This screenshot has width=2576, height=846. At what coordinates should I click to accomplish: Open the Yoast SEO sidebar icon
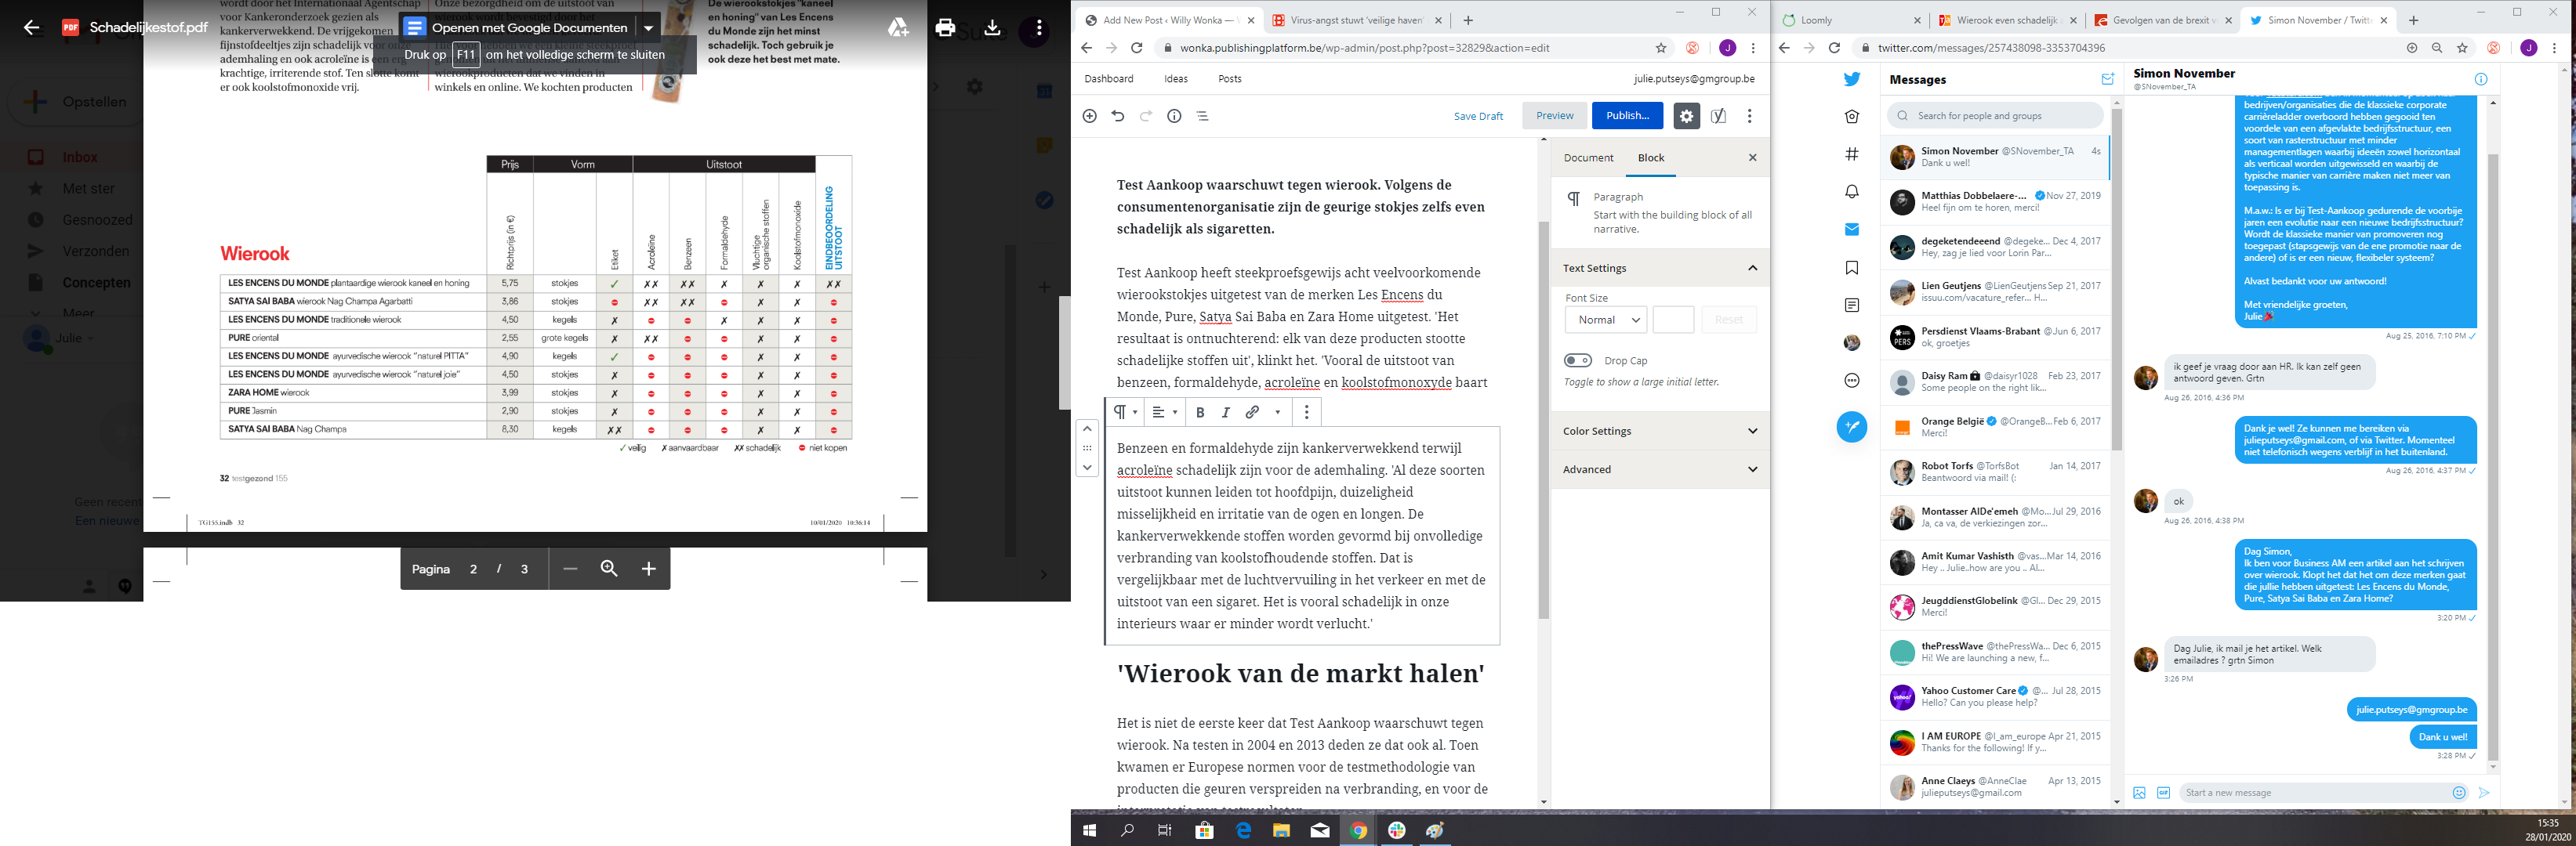[1718, 116]
